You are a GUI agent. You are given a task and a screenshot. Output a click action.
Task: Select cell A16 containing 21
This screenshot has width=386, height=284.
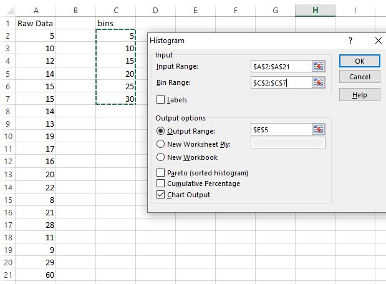(36, 212)
